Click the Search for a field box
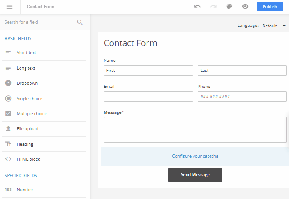 pos(40,22)
